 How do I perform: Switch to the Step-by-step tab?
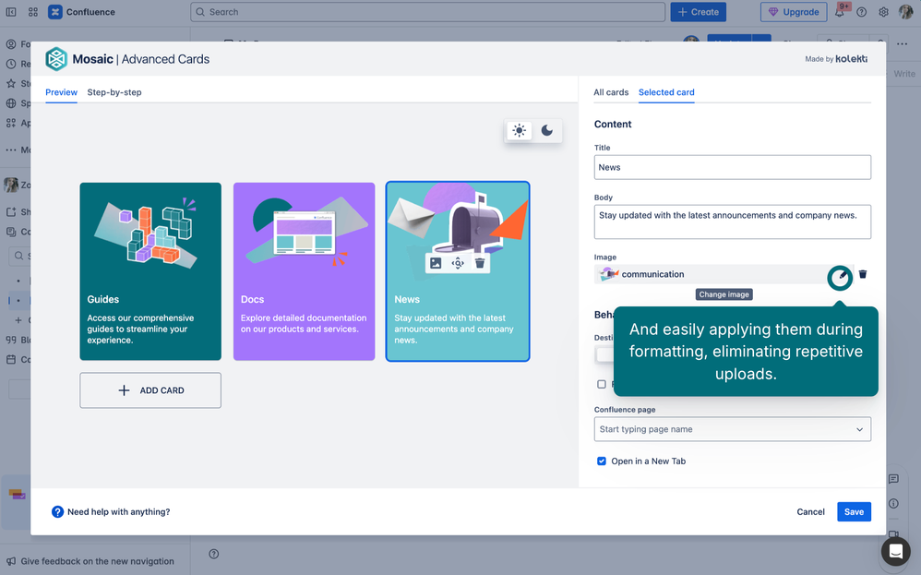[x=114, y=92]
